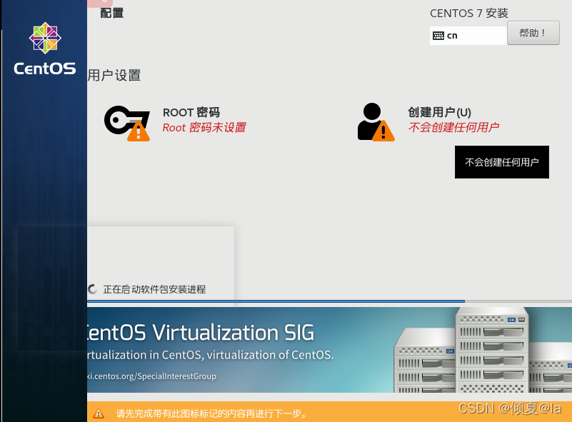Click the red text 不会创建任何用户
This screenshot has width=572, height=422.
(453, 127)
